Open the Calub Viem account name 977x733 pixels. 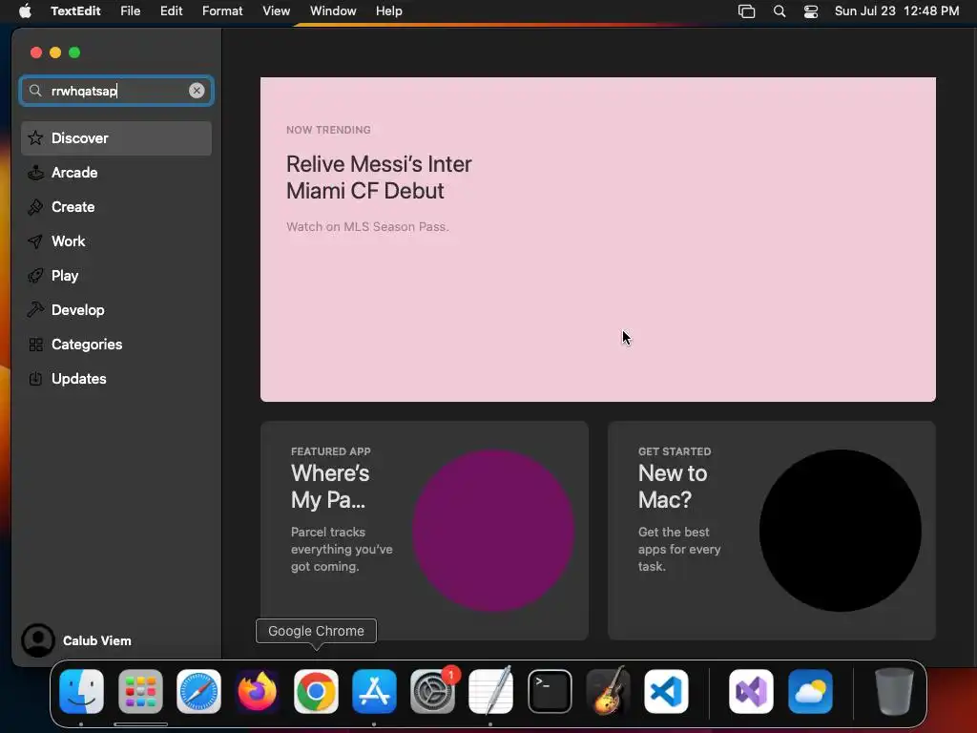[x=97, y=640]
